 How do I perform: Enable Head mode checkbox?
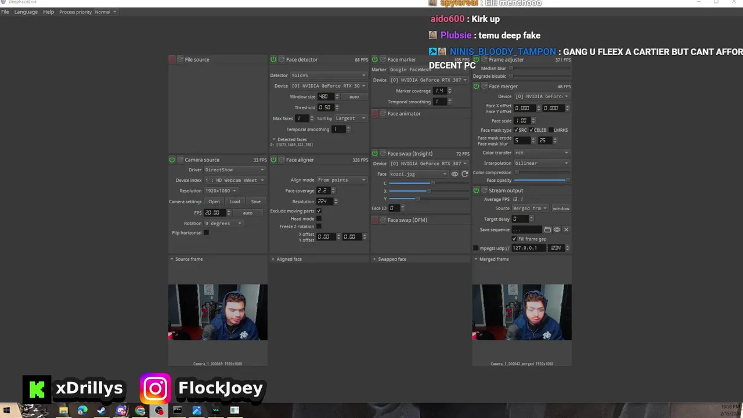tap(319, 219)
